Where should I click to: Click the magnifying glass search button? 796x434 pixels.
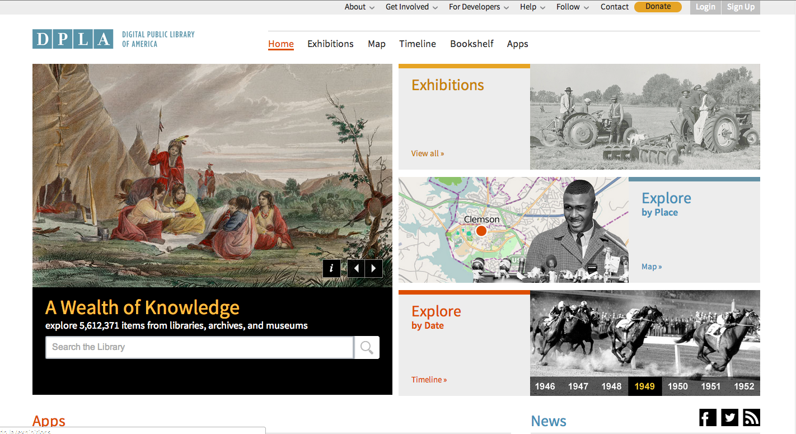(x=367, y=347)
